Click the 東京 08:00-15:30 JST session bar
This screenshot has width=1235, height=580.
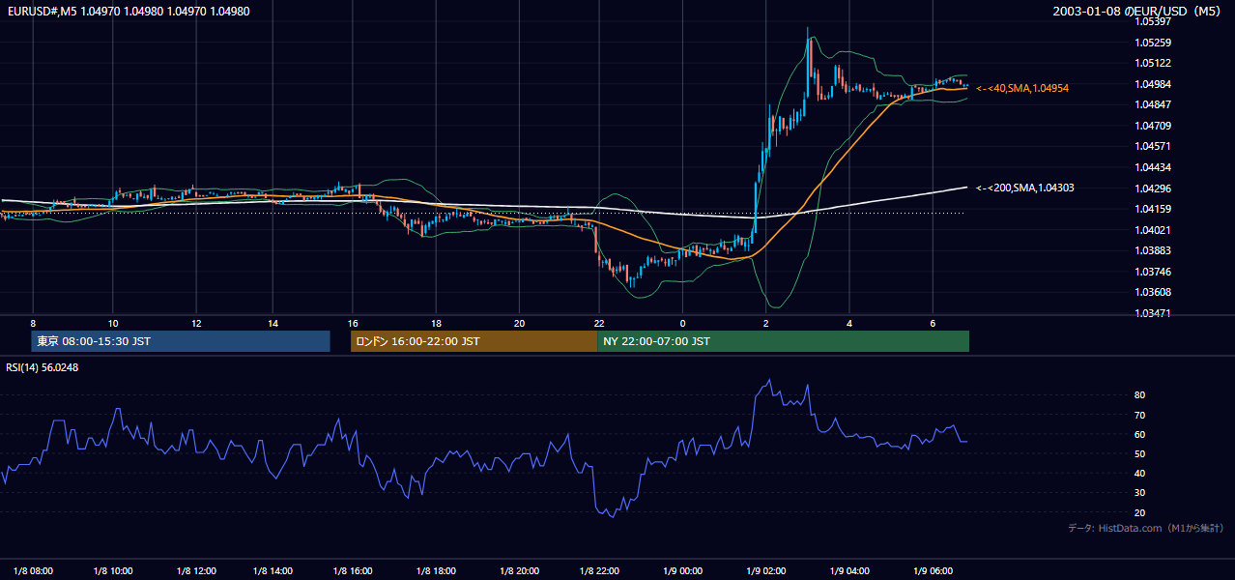181,341
